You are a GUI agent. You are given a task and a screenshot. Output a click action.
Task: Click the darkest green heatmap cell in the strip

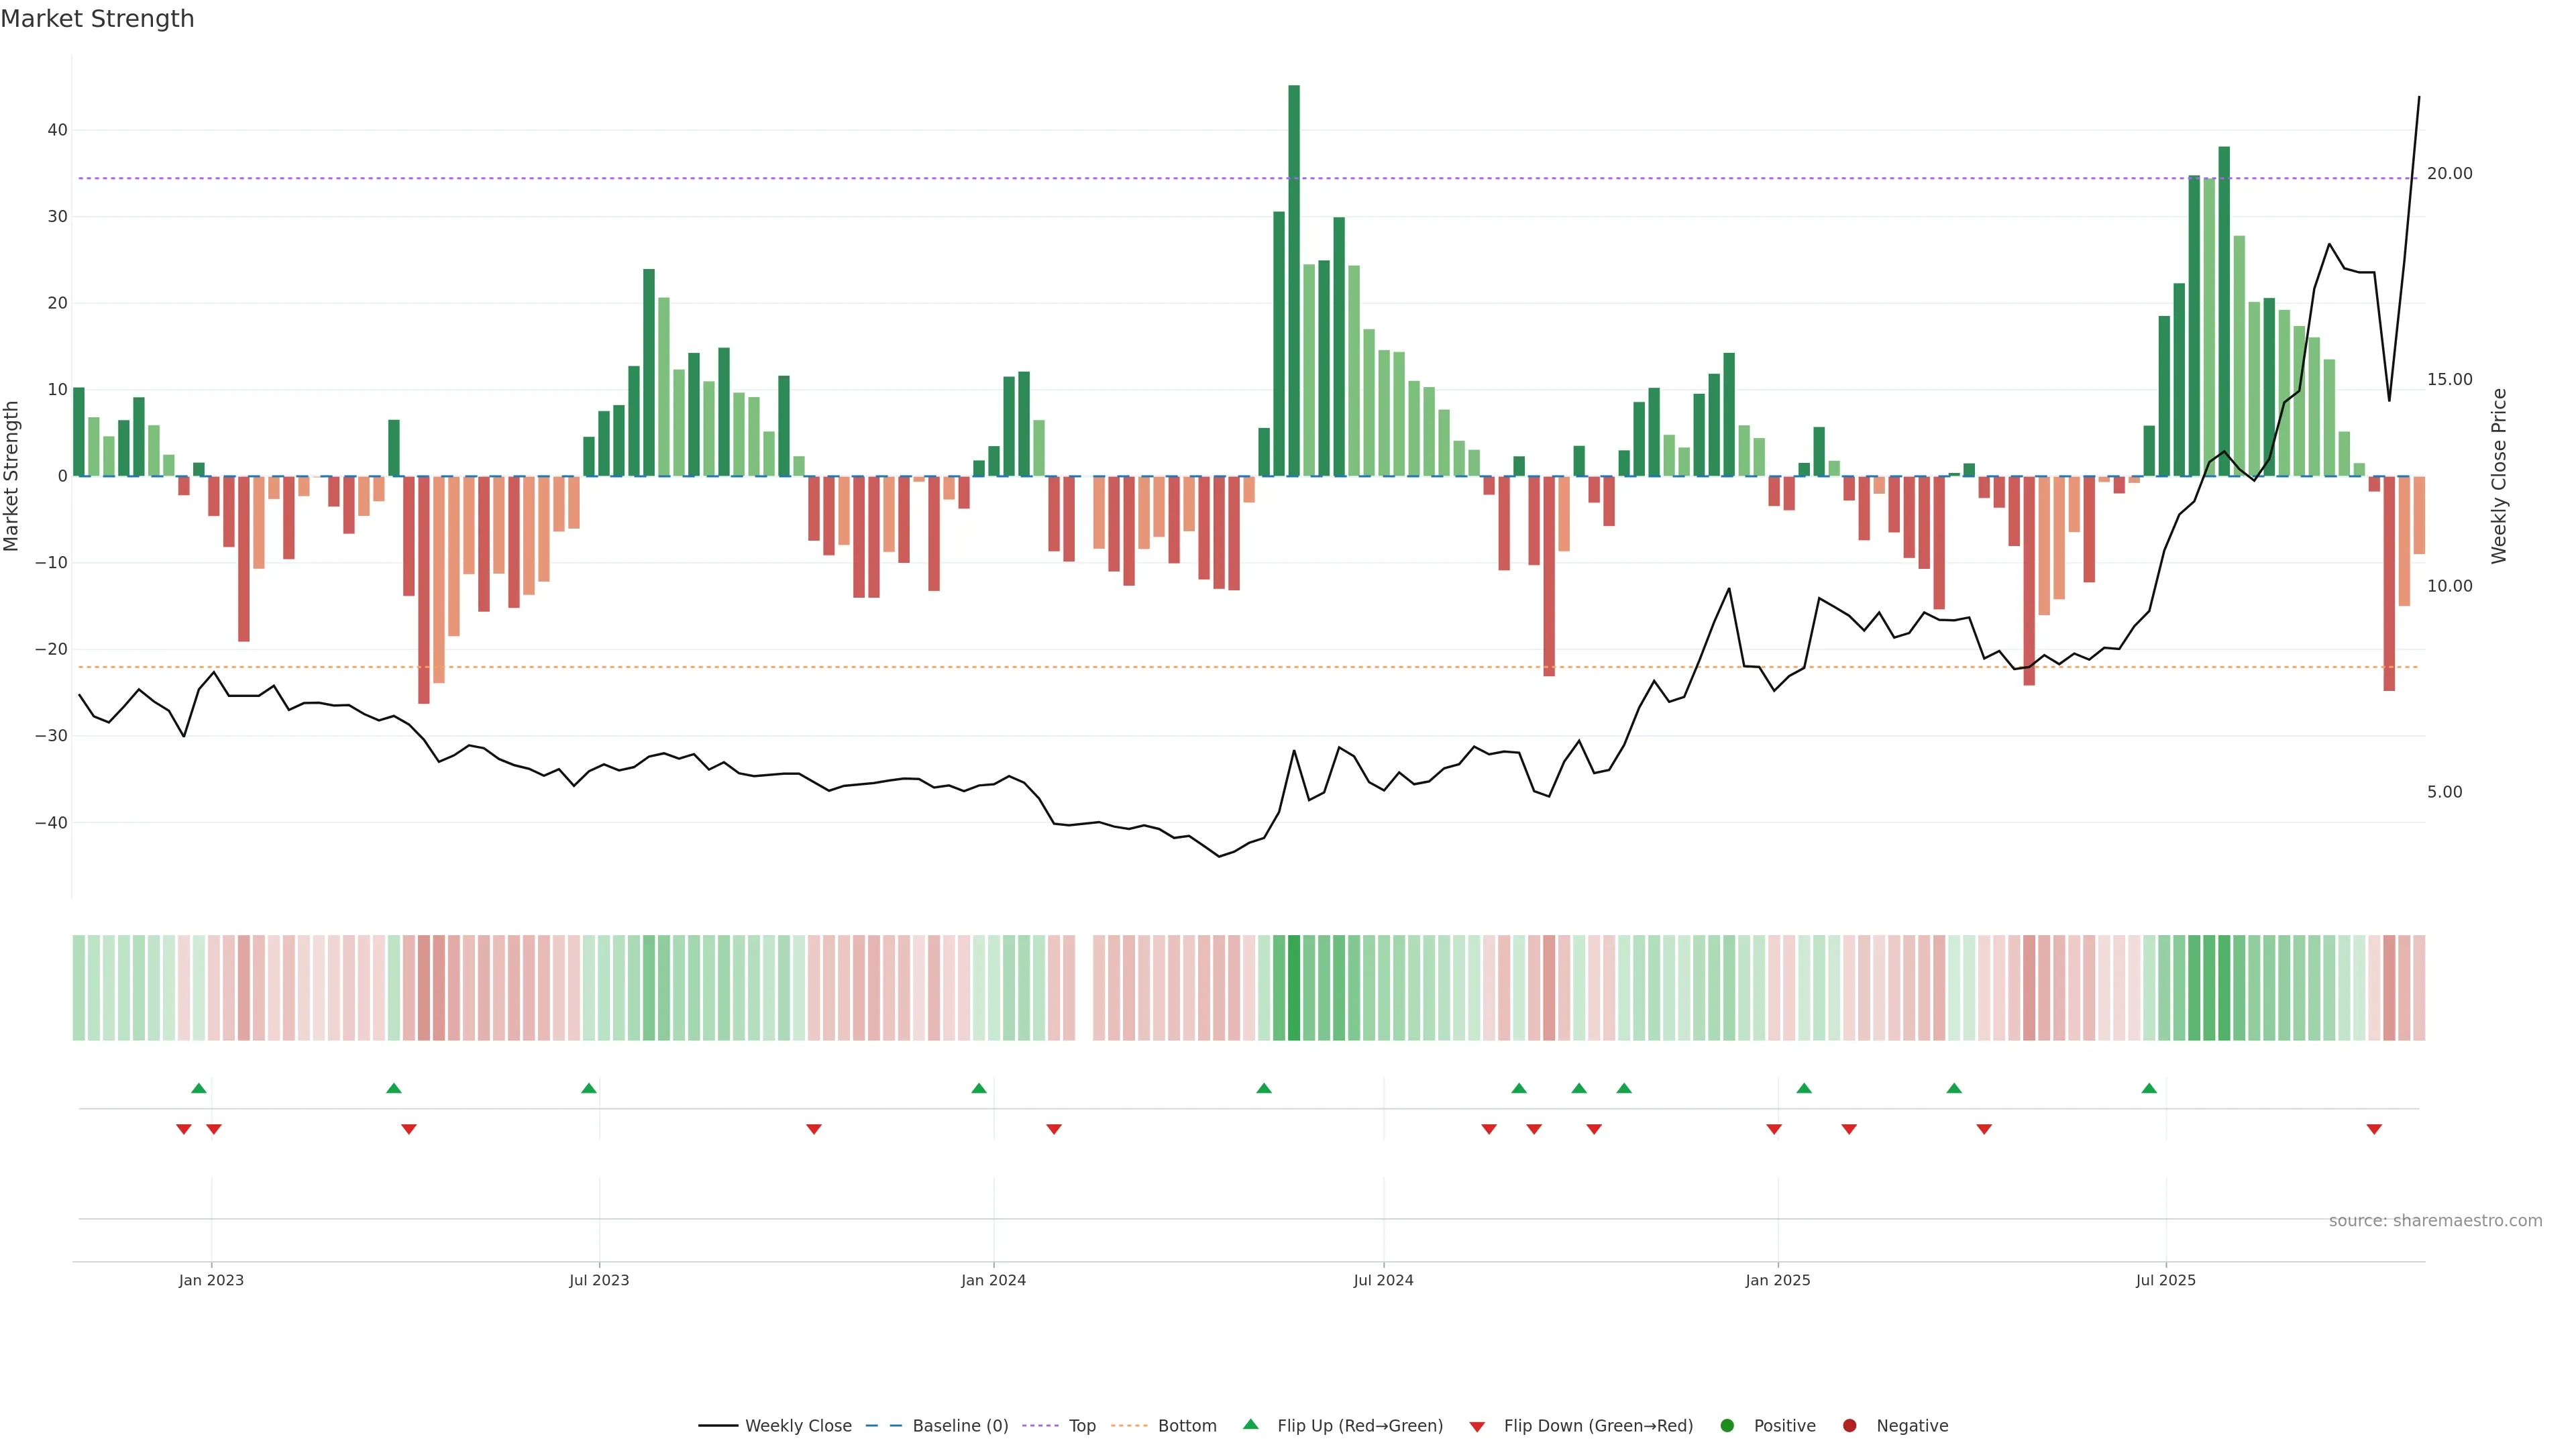click(x=1294, y=987)
